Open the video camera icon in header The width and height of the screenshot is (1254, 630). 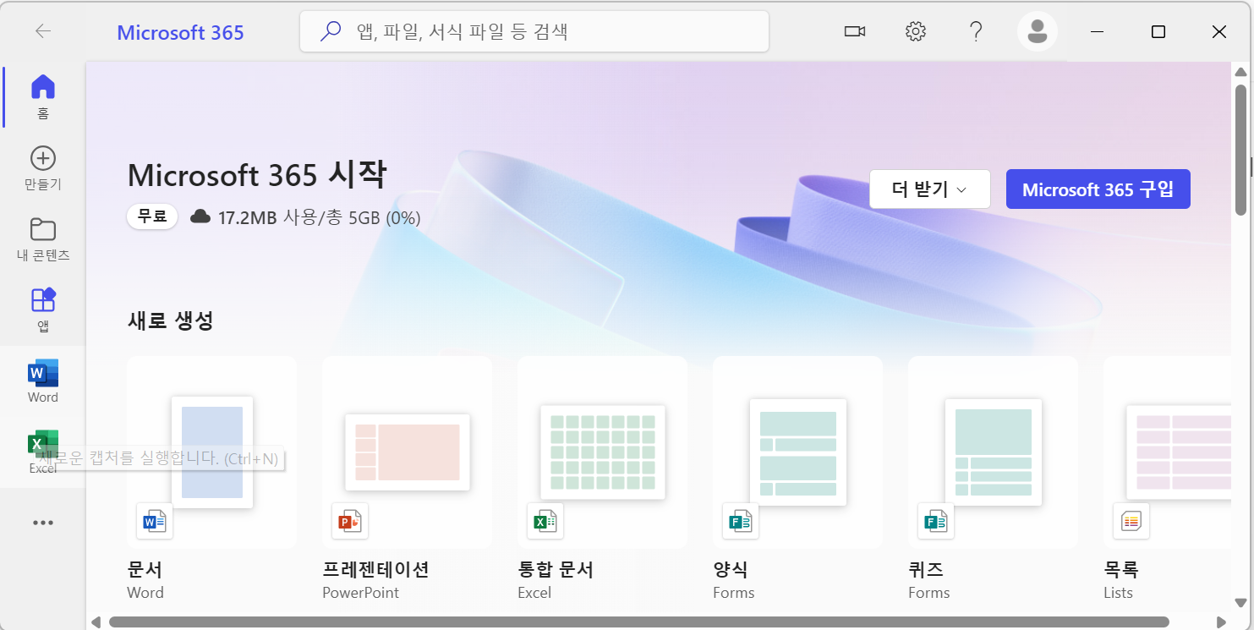pyautogui.click(x=854, y=32)
